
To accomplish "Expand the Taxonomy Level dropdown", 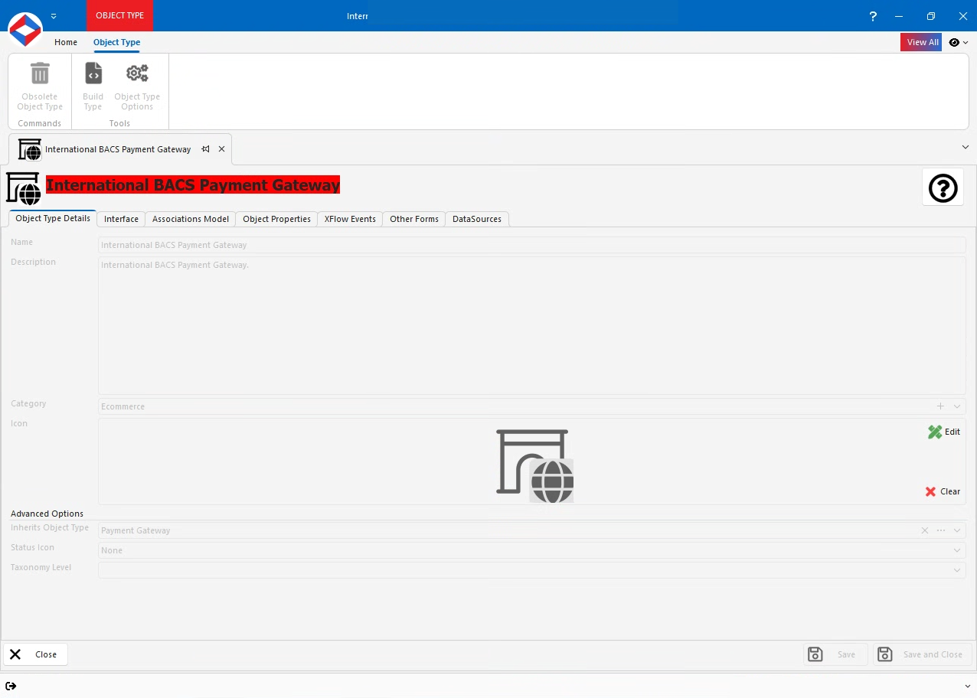I will pos(956,570).
